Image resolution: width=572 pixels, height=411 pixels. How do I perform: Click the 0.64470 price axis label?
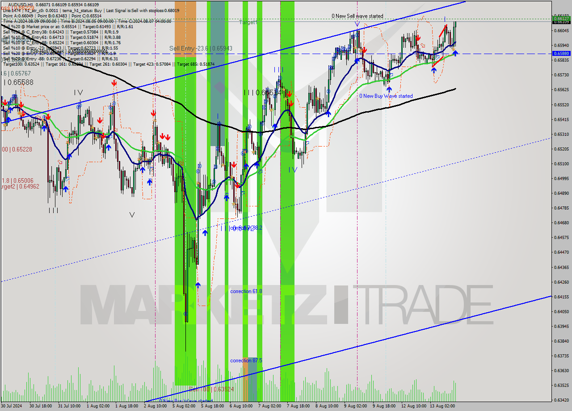pyautogui.click(x=562, y=252)
